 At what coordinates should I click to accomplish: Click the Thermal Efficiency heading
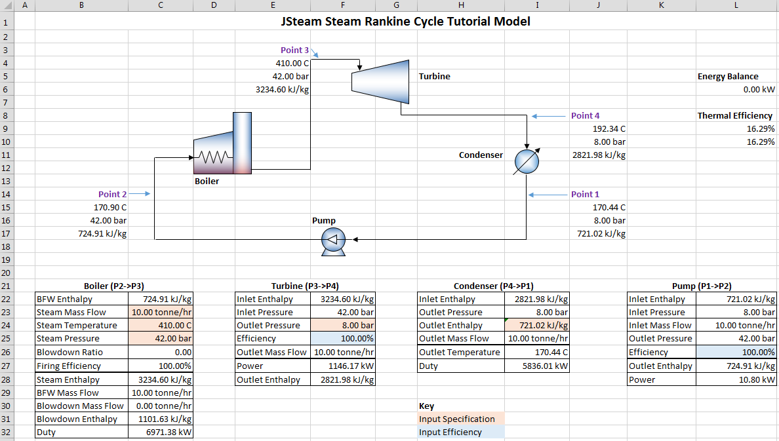point(735,116)
